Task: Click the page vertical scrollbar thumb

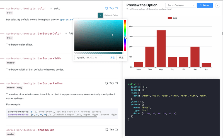Action: (222, 33)
